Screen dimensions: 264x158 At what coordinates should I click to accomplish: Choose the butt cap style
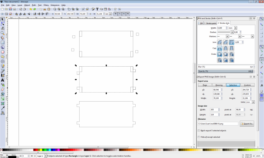219,48
